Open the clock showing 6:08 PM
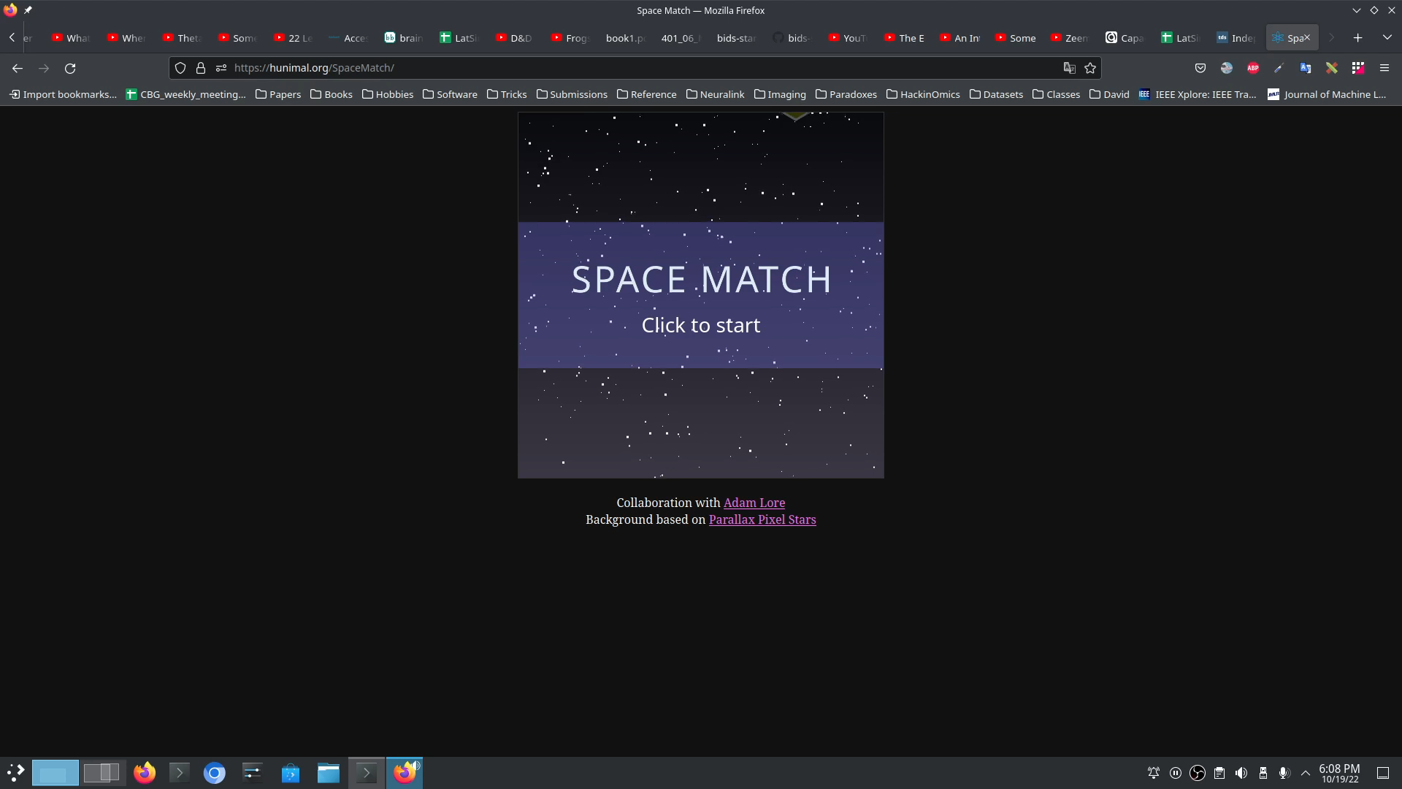Image resolution: width=1402 pixels, height=789 pixels. (x=1339, y=773)
